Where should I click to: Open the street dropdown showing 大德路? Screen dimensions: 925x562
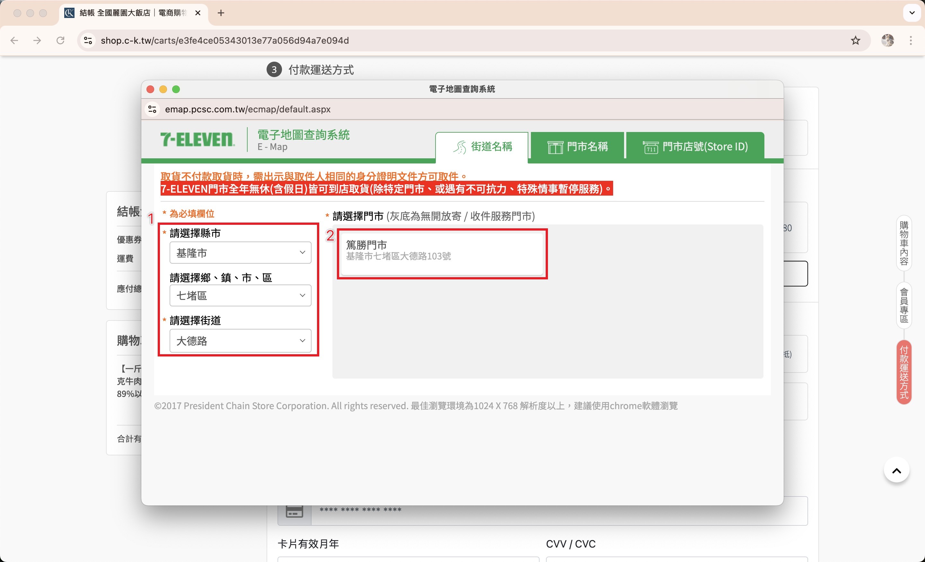pos(240,340)
